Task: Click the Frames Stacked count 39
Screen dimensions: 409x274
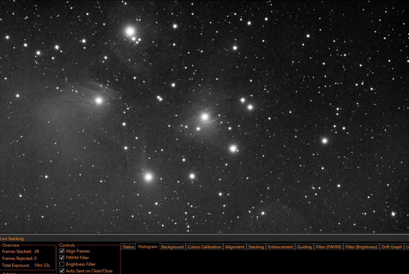Action: pos(36,251)
